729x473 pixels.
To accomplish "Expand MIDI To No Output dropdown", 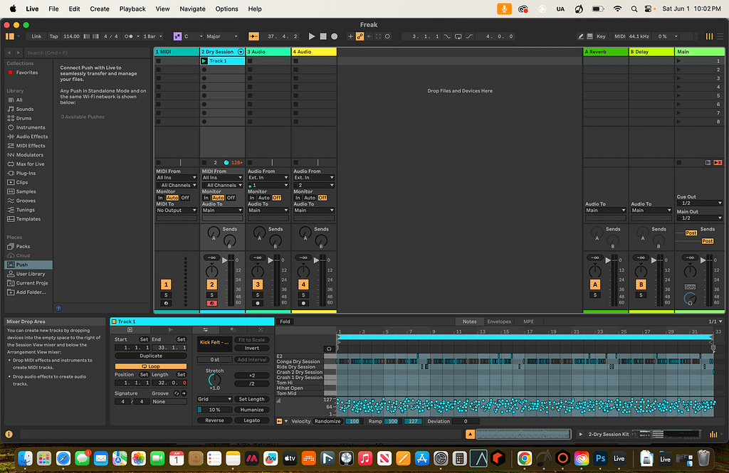I will pos(176,211).
